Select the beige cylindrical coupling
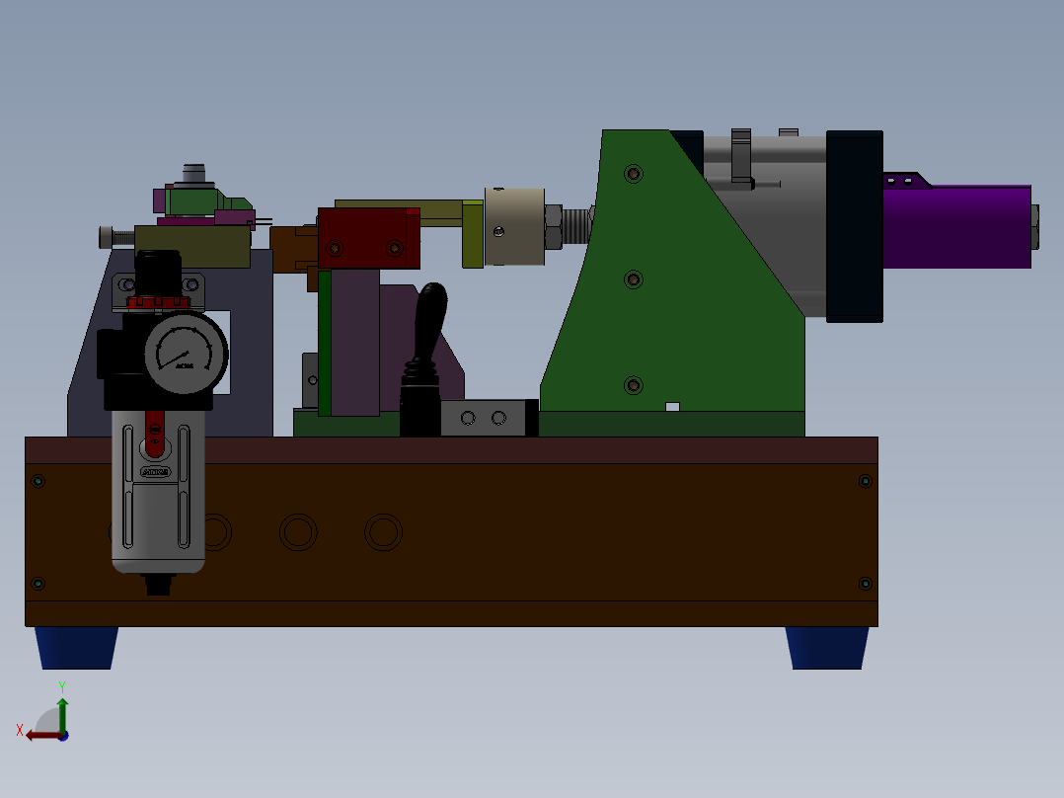The height and width of the screenshot is (798, 1064). (514, 227)
